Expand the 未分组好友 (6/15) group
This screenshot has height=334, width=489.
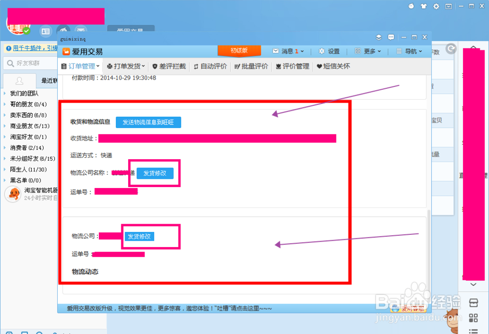29,159
